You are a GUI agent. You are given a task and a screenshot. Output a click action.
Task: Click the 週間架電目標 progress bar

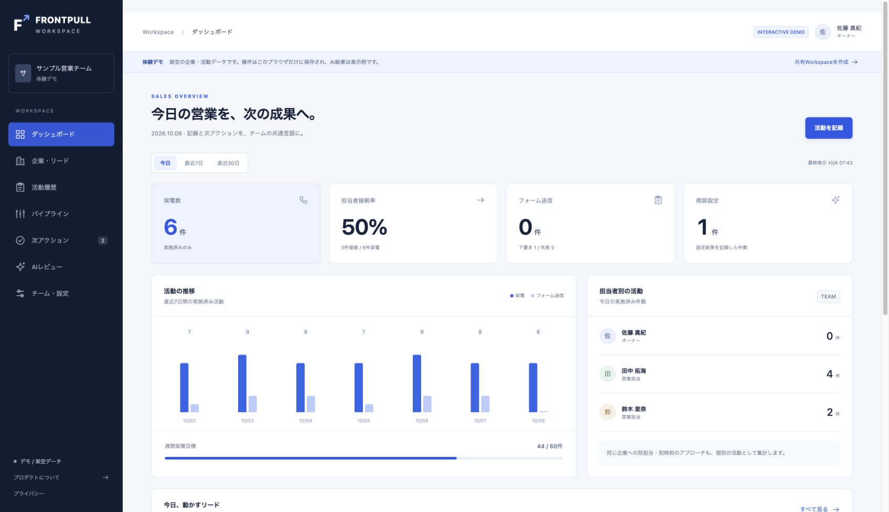click(x=363, y=458)
